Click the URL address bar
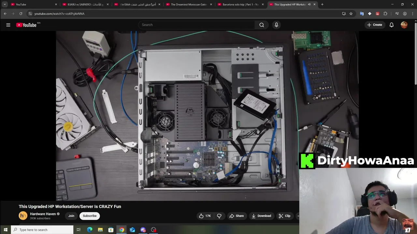The width and height of the screenshot is (417, 234). pyautogui.click(x=186, y=14)
